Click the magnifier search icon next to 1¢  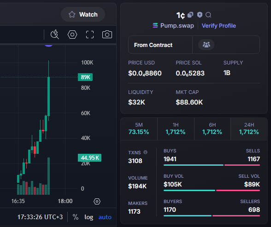click(208, 15)
